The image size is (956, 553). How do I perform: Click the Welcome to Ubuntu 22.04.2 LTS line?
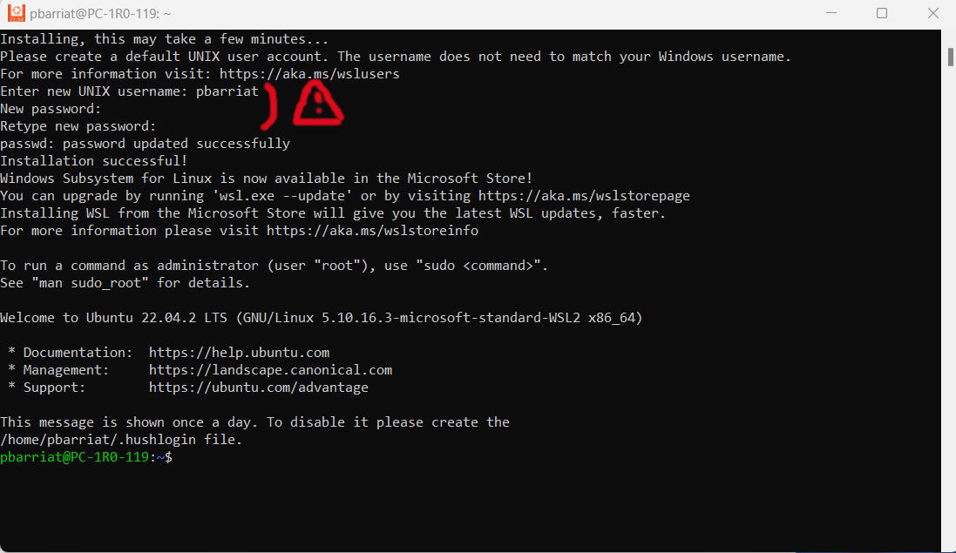click(x=321, y=318)
